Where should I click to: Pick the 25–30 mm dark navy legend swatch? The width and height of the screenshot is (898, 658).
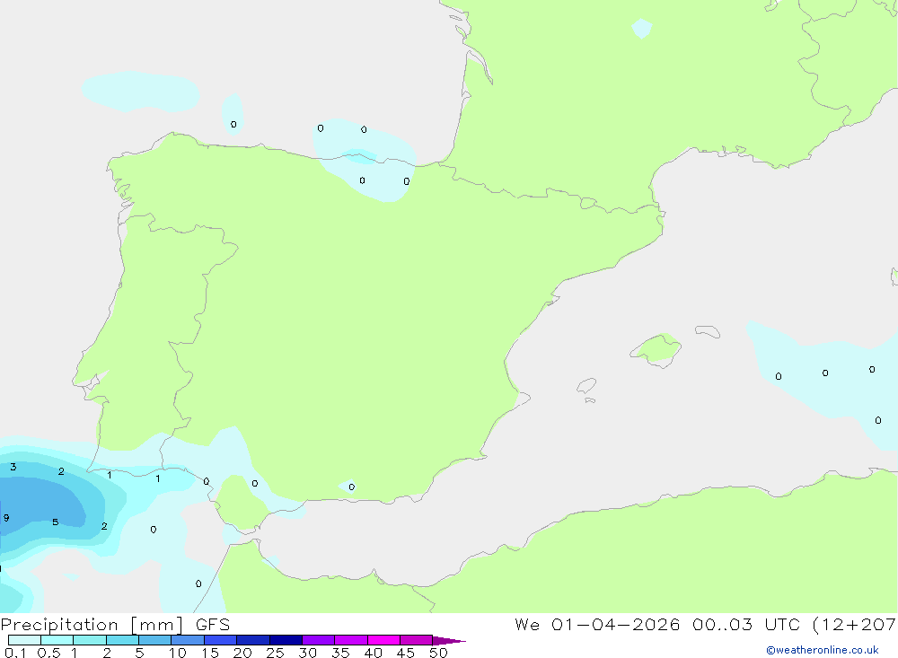click(286, 640)
